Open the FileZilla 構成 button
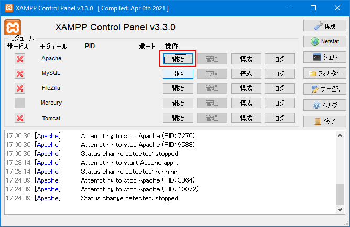350x227 pixels. [246, 88]
